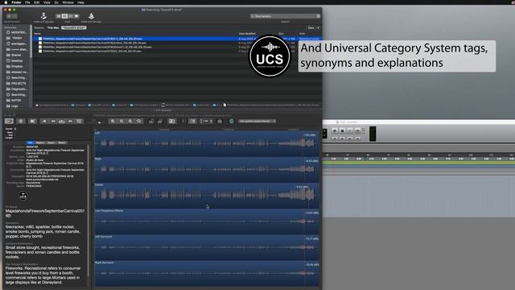Open the Window menu
The image size is (515, 290).
click(x=68, y=2)
